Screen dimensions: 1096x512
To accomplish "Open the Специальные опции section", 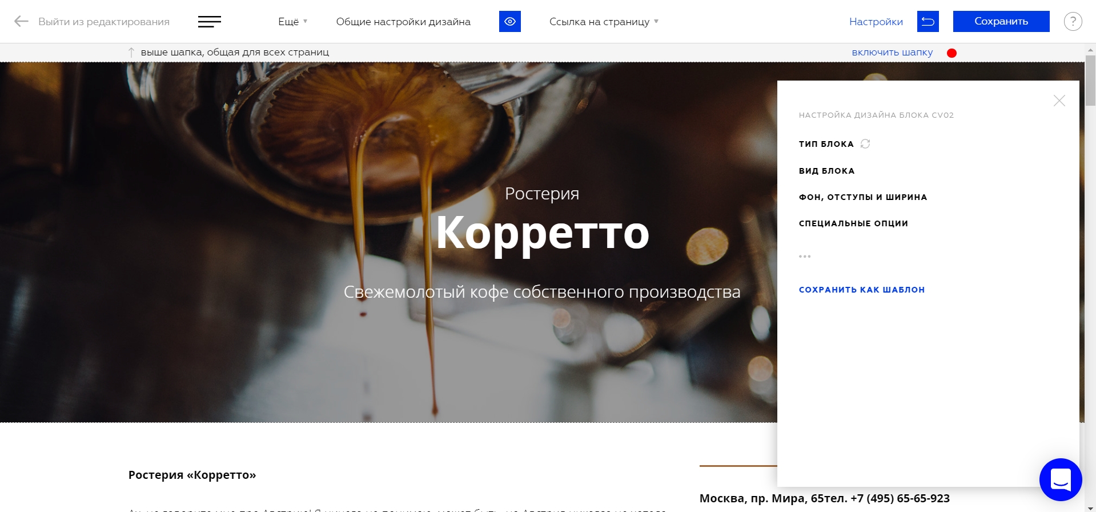I will pyautogui.click(x=853, y=223).
